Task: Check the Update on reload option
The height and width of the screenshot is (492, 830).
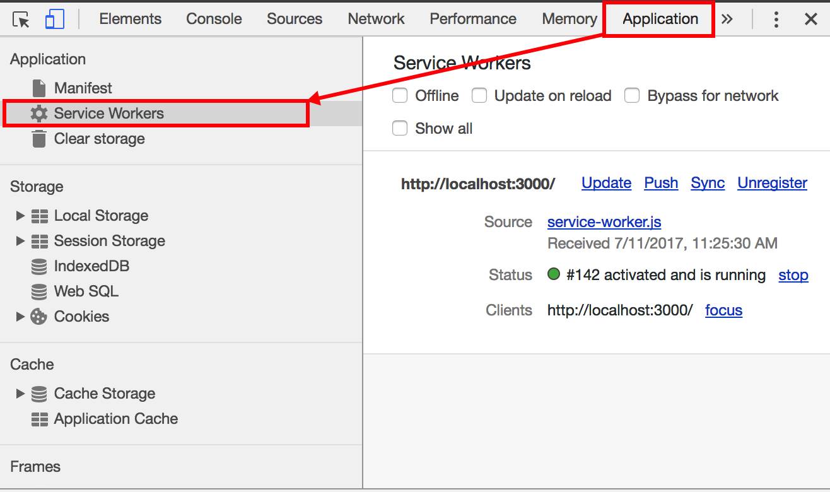Action: [479, 96]
